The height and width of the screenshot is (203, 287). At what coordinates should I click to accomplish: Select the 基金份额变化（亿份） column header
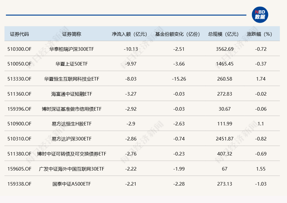(178, 34)
